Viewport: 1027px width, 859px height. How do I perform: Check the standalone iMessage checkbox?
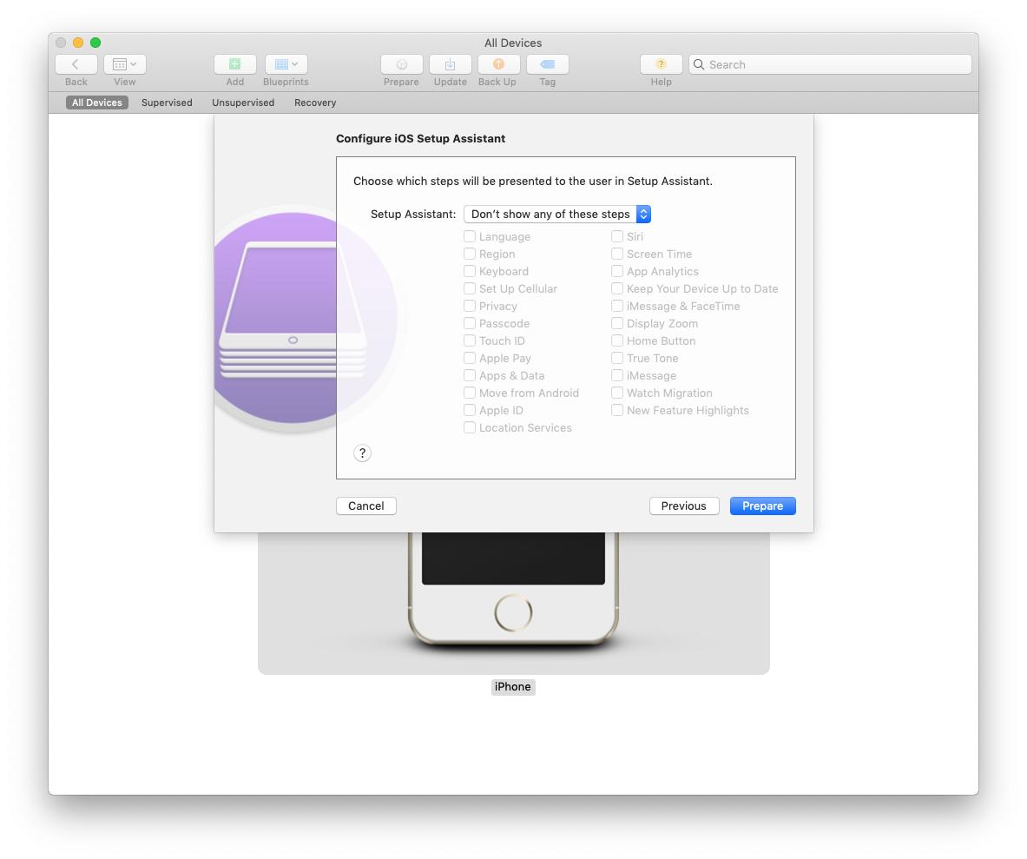pyautogui.click(x=617, y=375)
